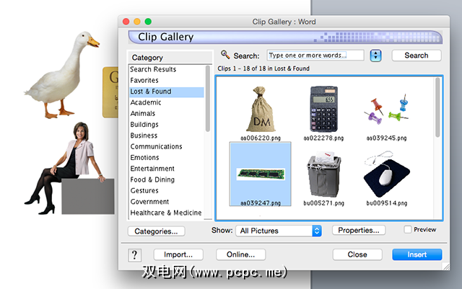Select Animals category
This screenshot has width=462, height=289.
pos(167,113)
